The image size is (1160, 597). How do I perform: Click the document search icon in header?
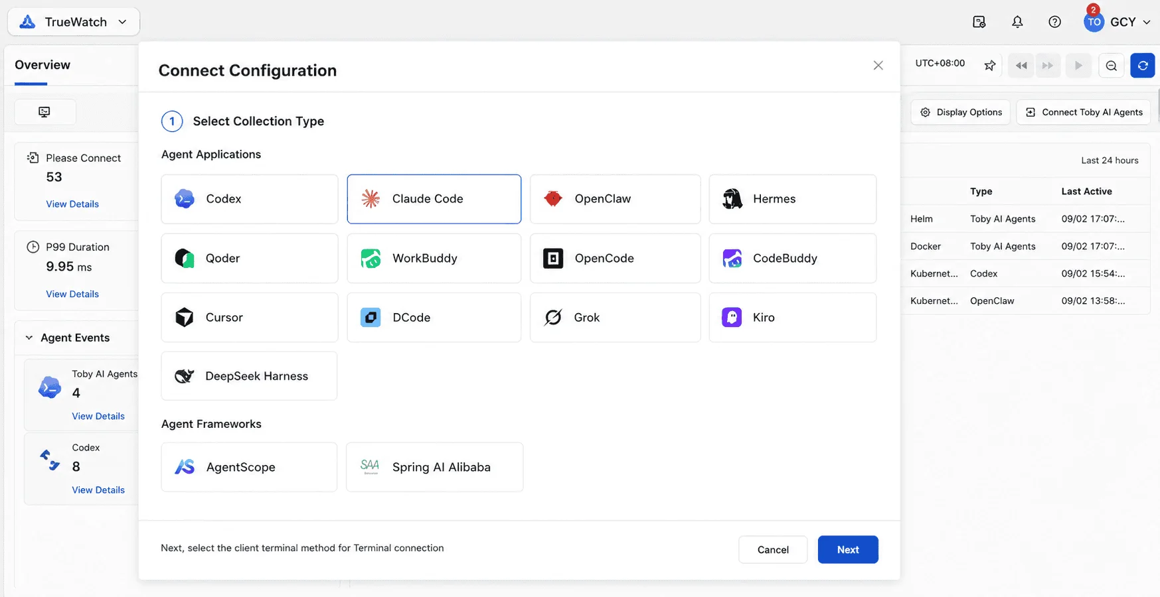point(979,22)
